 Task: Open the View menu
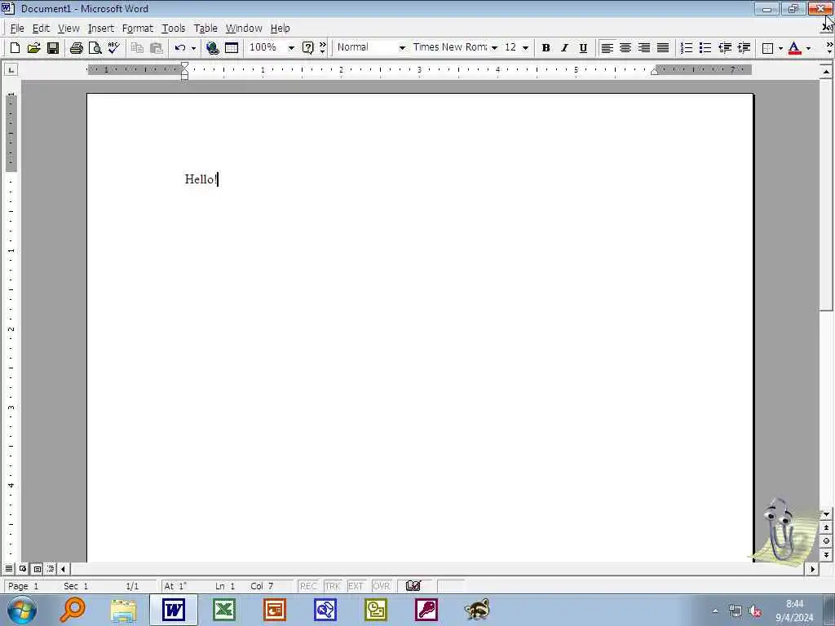68,29
